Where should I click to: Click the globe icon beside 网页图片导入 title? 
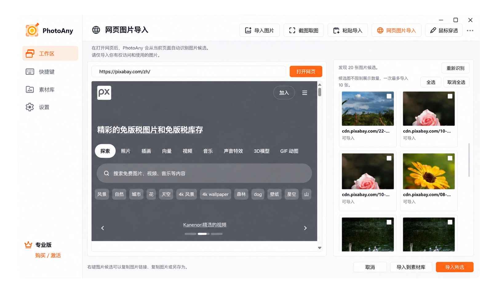[x=96, y=30]
